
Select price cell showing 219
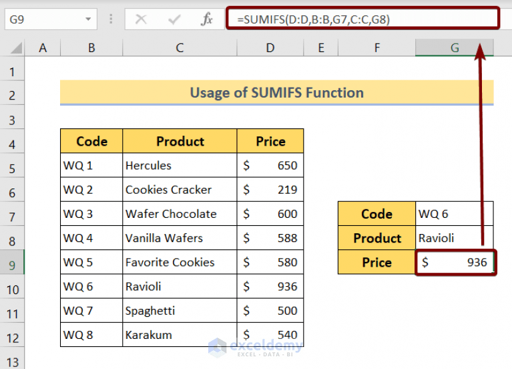[270, 190]
